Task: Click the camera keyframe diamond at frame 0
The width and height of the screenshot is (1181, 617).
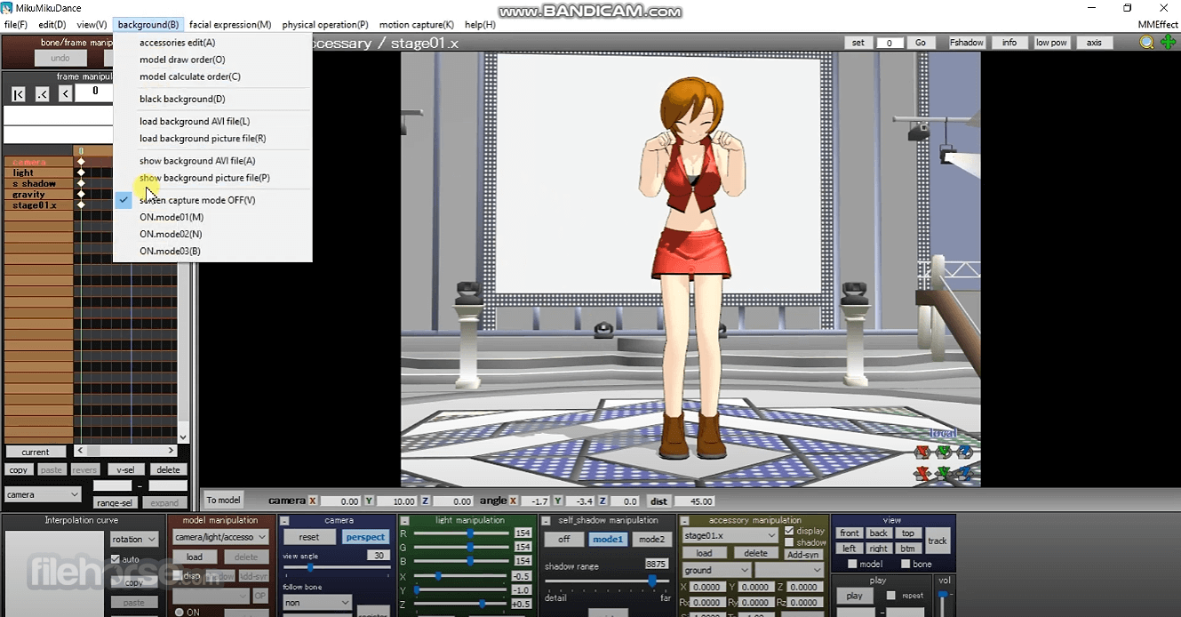Action: tap(81, 162)
